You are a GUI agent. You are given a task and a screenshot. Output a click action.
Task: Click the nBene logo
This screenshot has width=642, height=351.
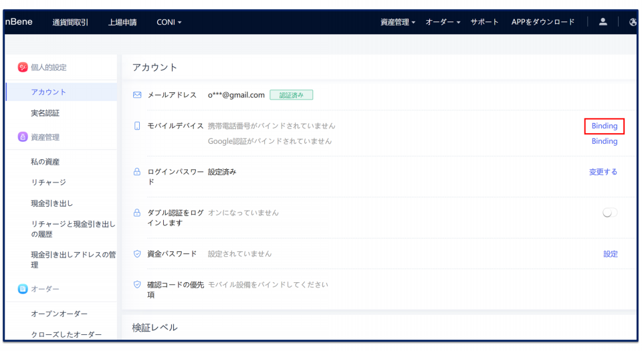(x=19, y=21)
